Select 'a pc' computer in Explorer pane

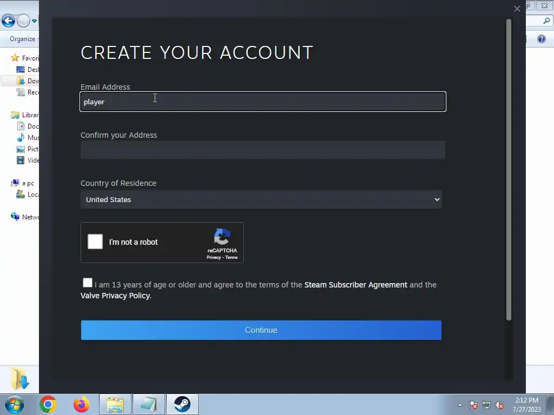[x=23, y=183]
